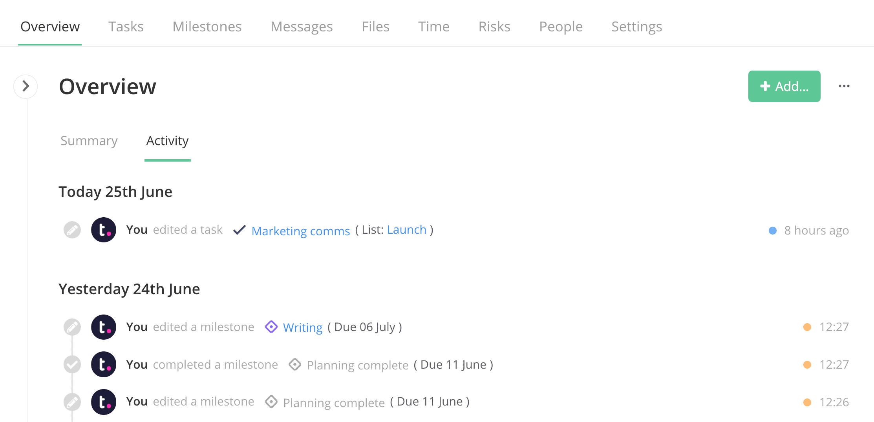The height and width of the screenshot is (422, 874).
Task: Open the Milestones tab
Action: point(207,27)
